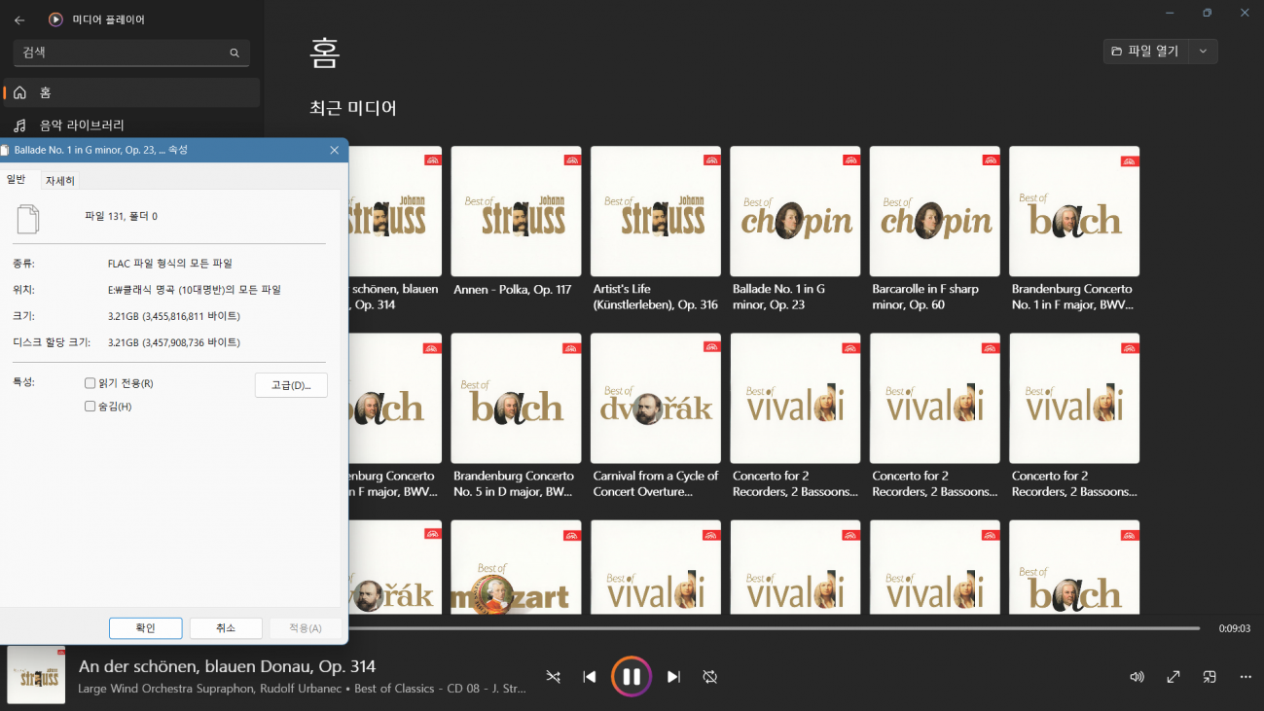Click the search magnifier icon

coord(235,53)
